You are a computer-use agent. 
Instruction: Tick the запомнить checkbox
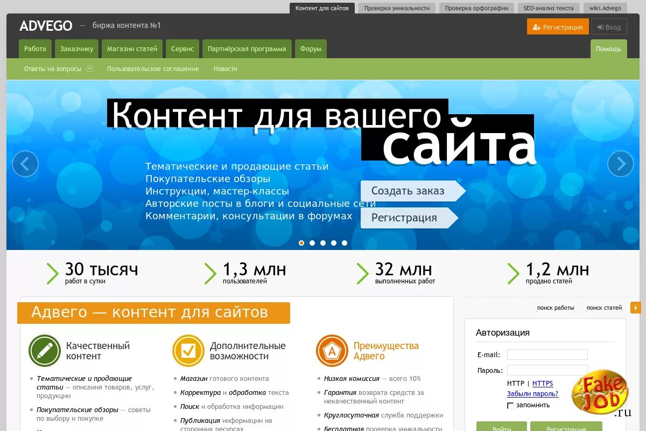pos(510,405)
